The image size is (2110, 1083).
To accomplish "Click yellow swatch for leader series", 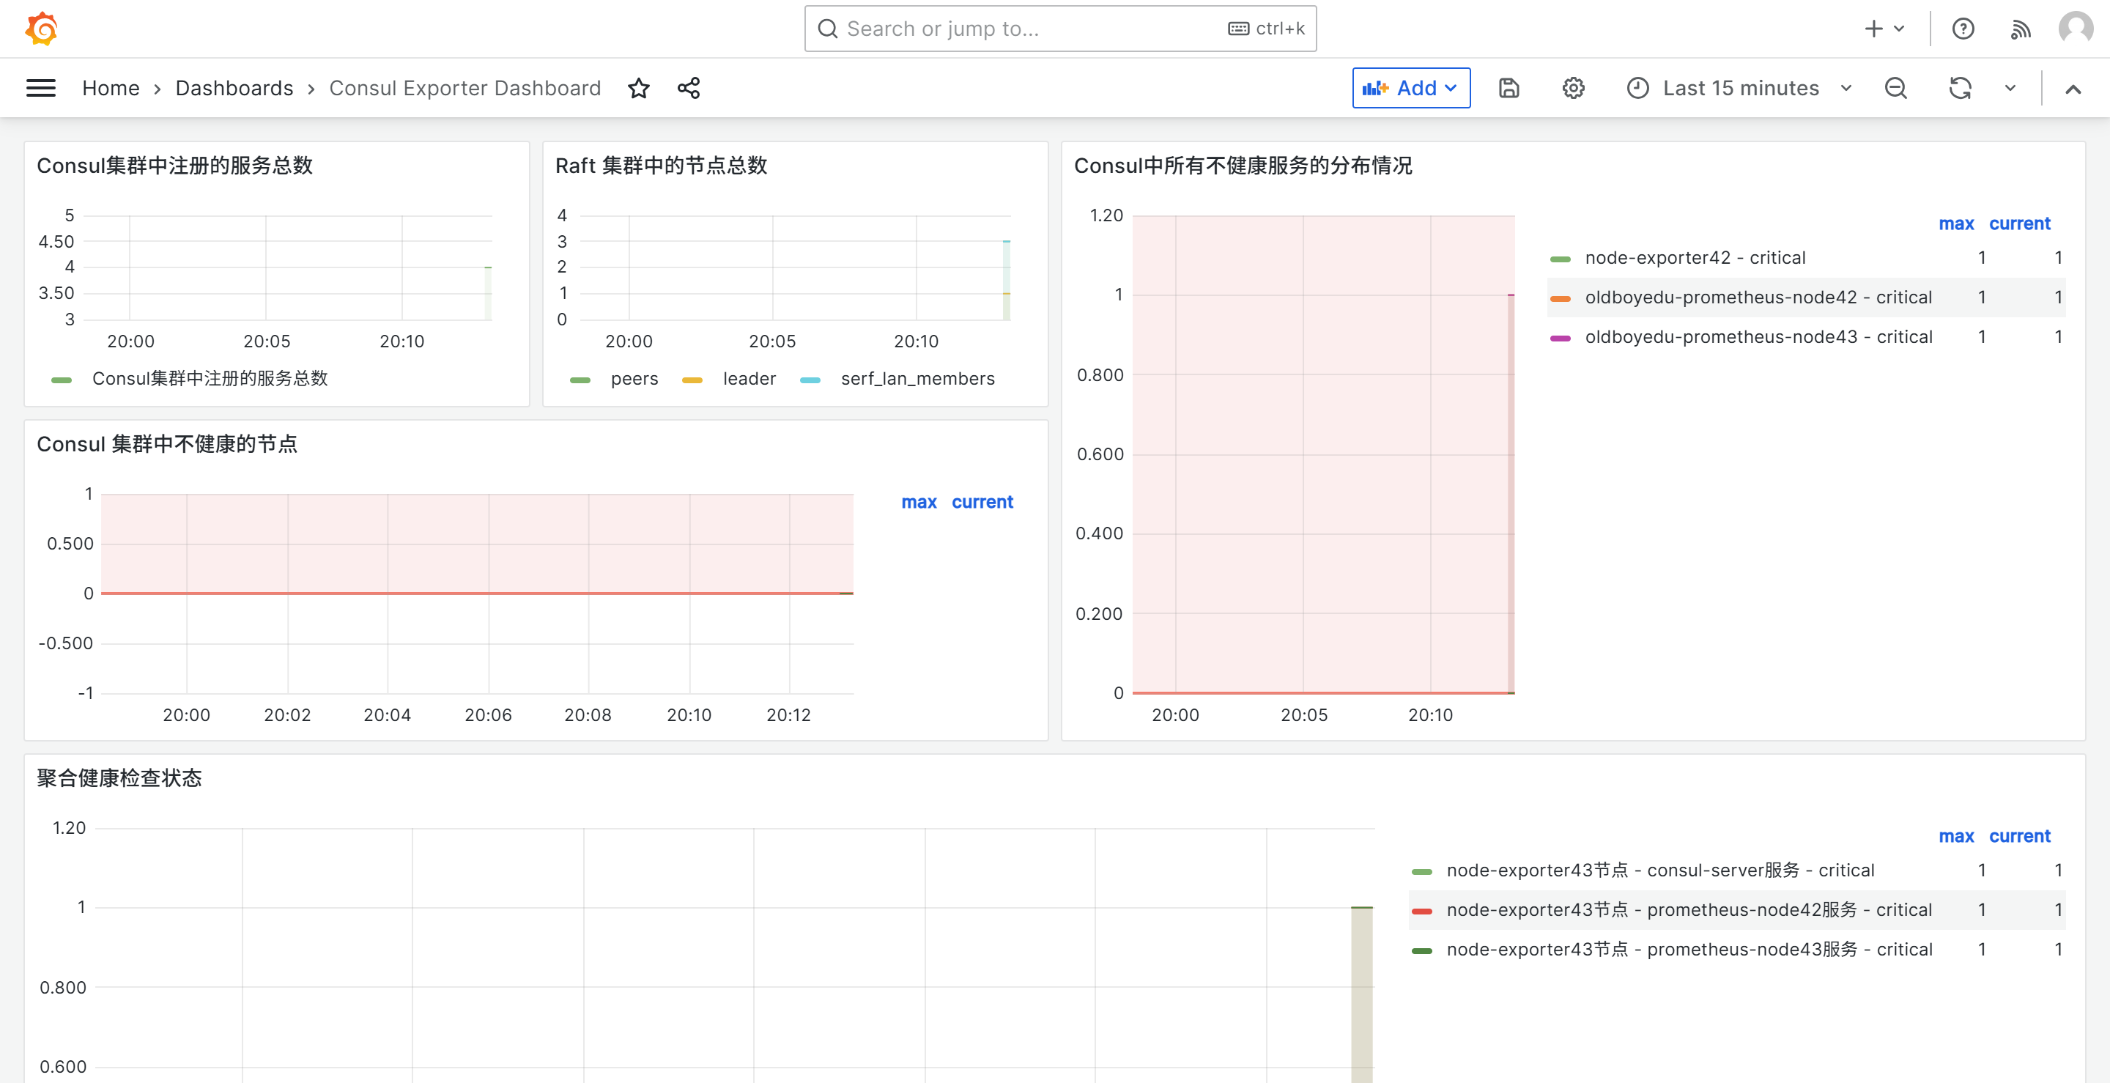I will (692, 380).
